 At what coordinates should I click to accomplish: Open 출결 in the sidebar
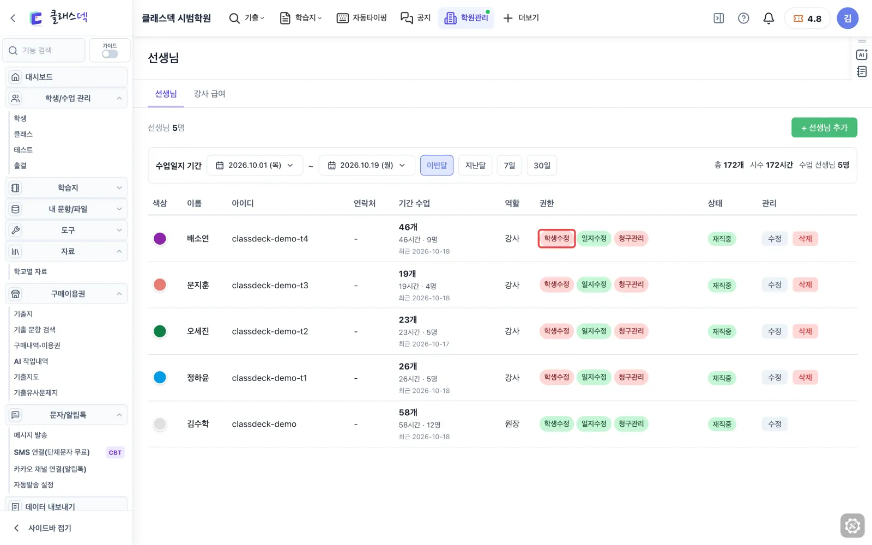pos(20,166)
